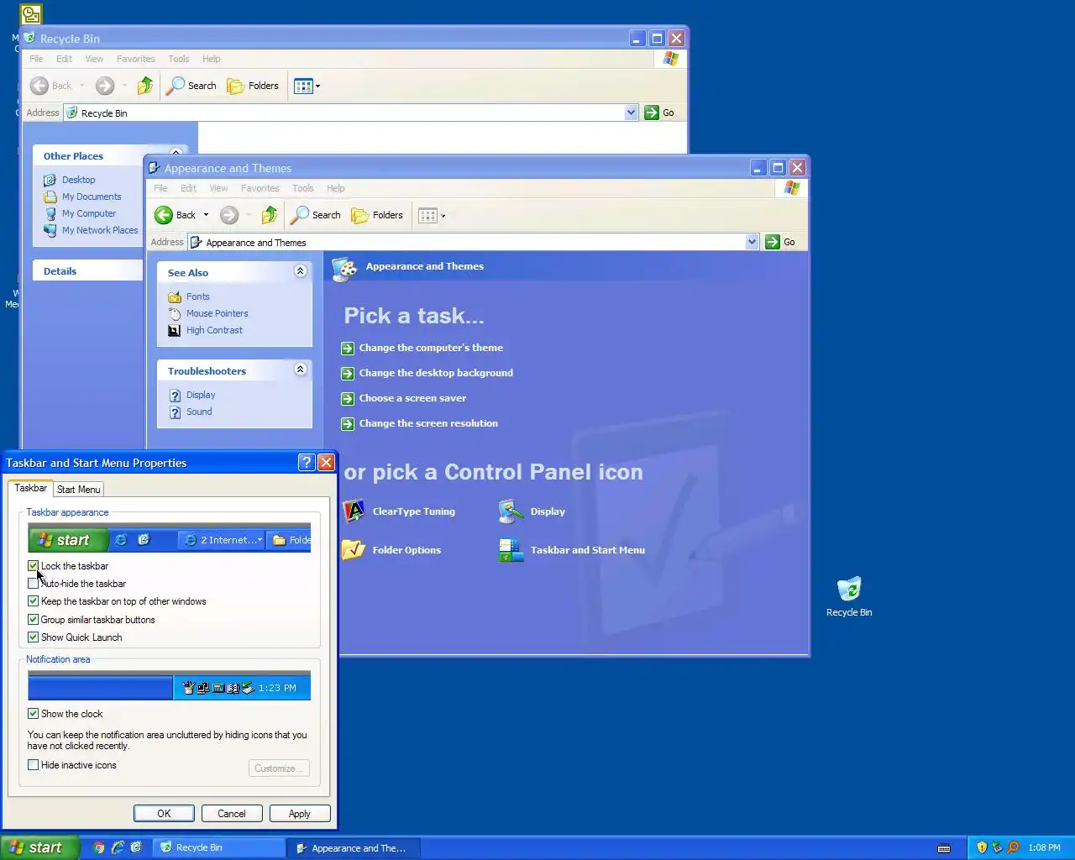
Task: Toggle Group similar taskbar buttons
Action: (33, 620)
